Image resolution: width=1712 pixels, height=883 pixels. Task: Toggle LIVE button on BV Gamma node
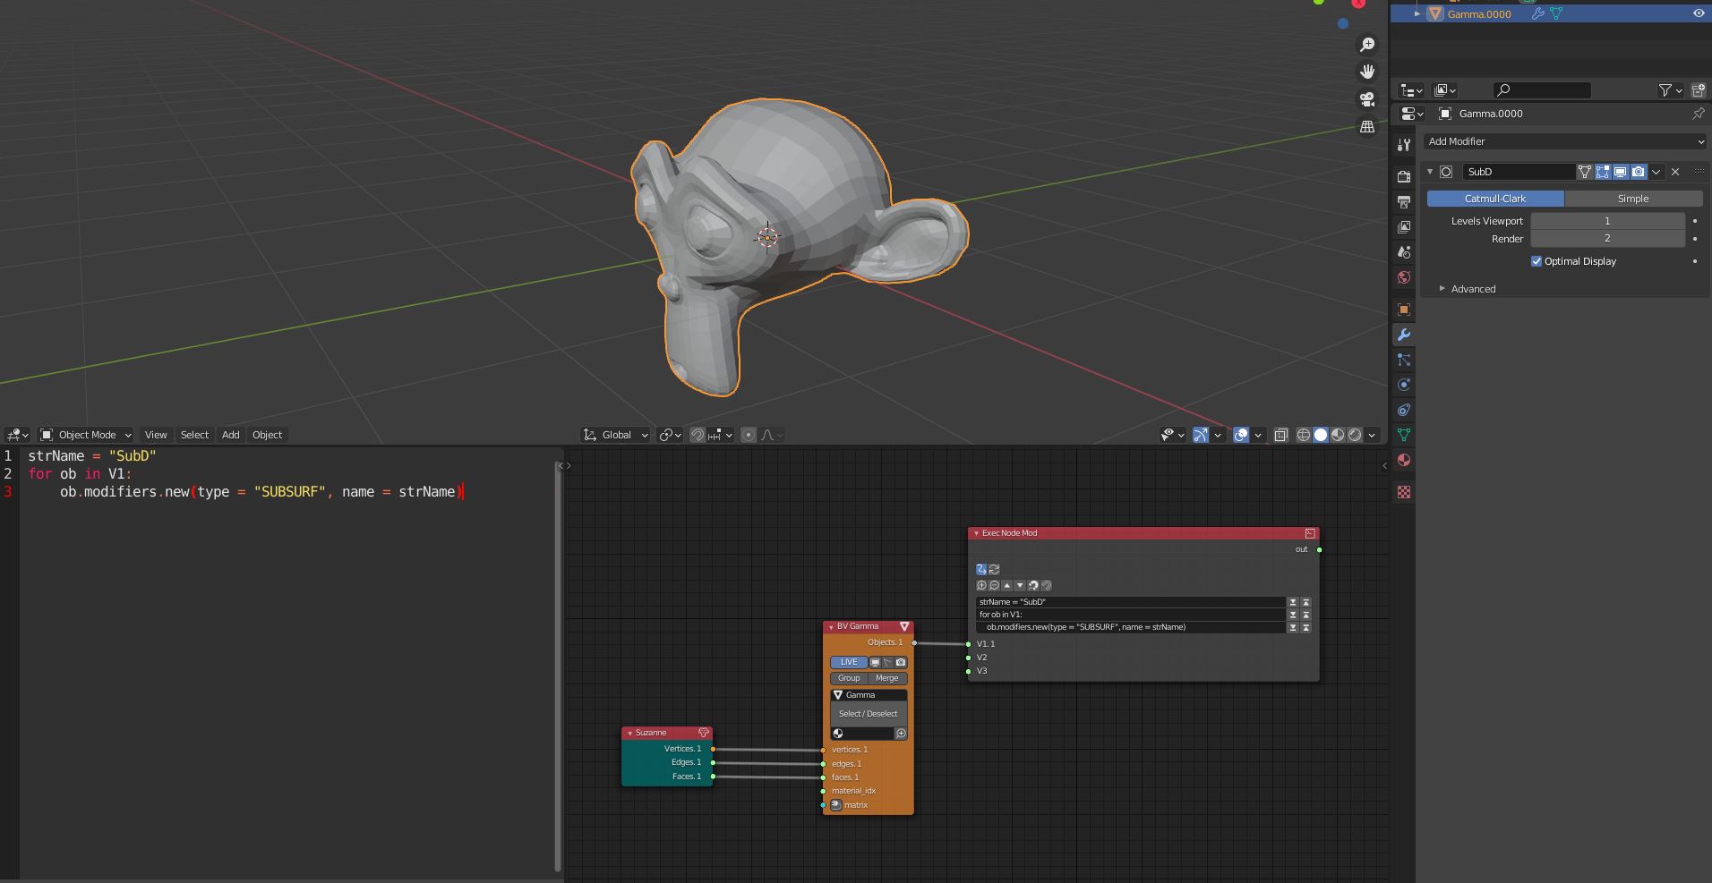pos(849,663)
